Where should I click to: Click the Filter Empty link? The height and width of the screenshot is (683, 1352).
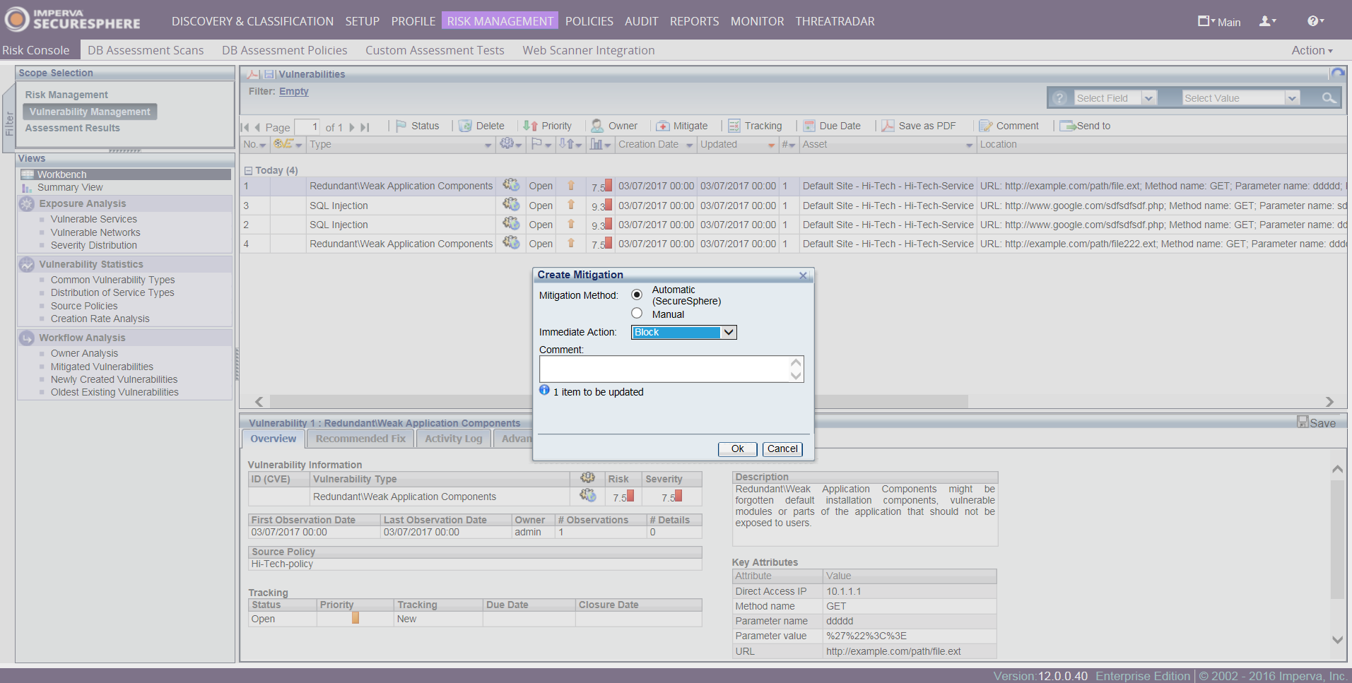point(293,91)
